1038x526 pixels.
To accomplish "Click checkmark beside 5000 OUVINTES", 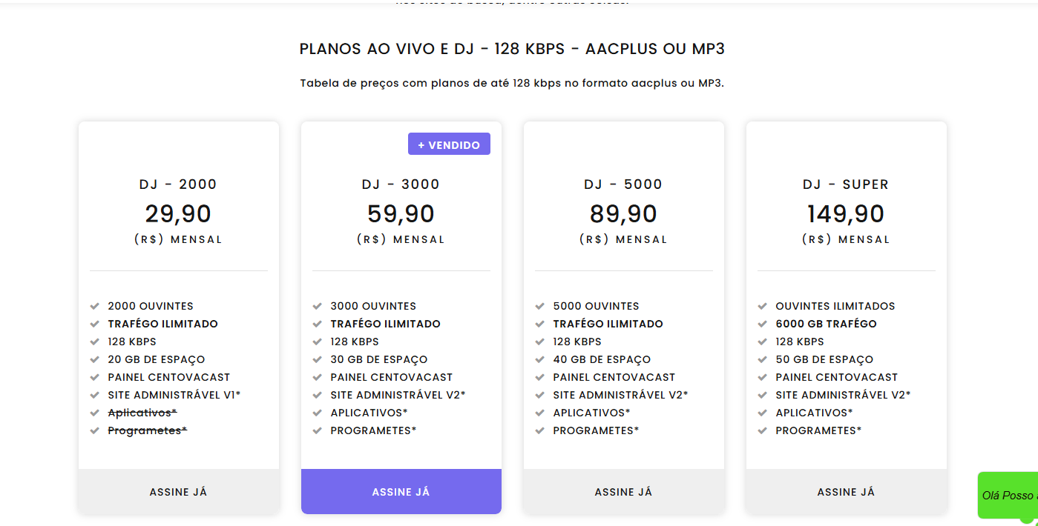I will pos(540,306).
